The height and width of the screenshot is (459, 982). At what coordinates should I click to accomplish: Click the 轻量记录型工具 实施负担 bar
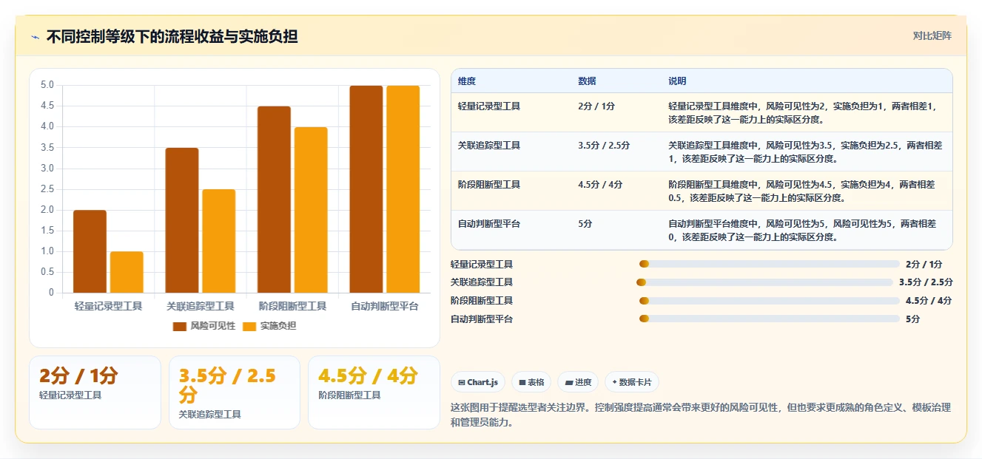coord(127,272)
